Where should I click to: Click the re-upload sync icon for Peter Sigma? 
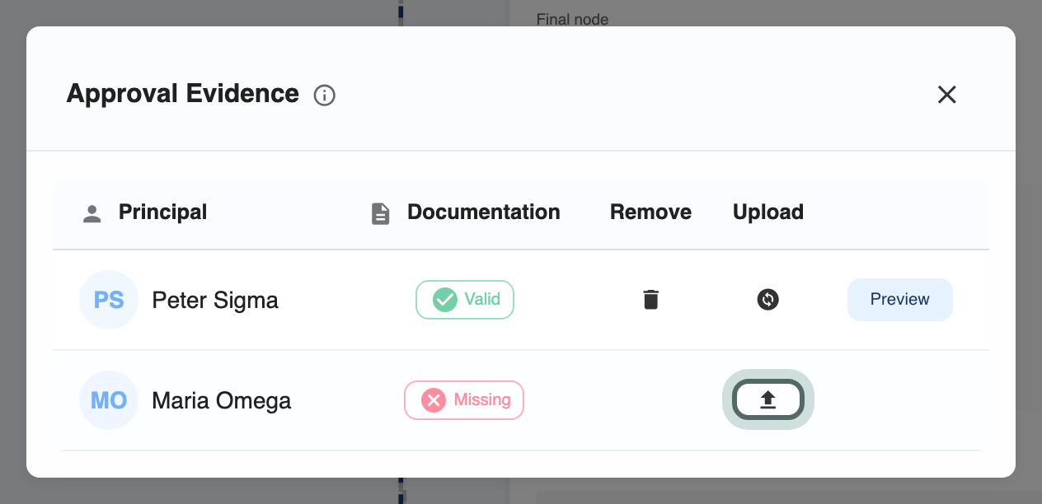pos(768,299)
